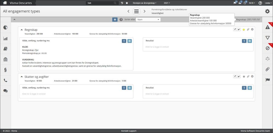Viewport: 273px width, 133px height.
Task: Open phone contact sidebar icon
Action: [5, 80]
